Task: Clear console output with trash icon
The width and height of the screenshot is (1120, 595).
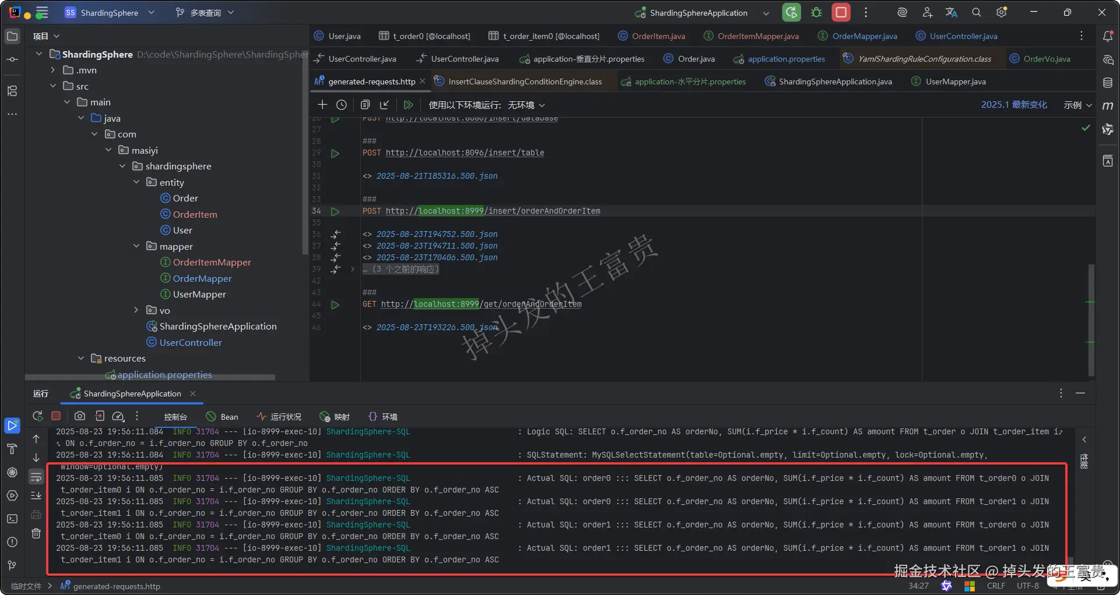Action: (36, 533)
